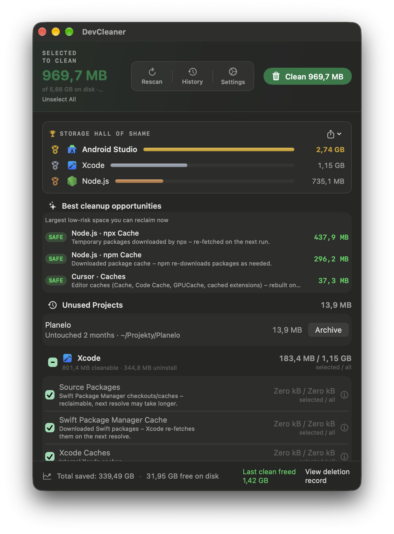Archive the Planelo project
Viewport: 394px width, 534px height.
click(x=328, y=330)
